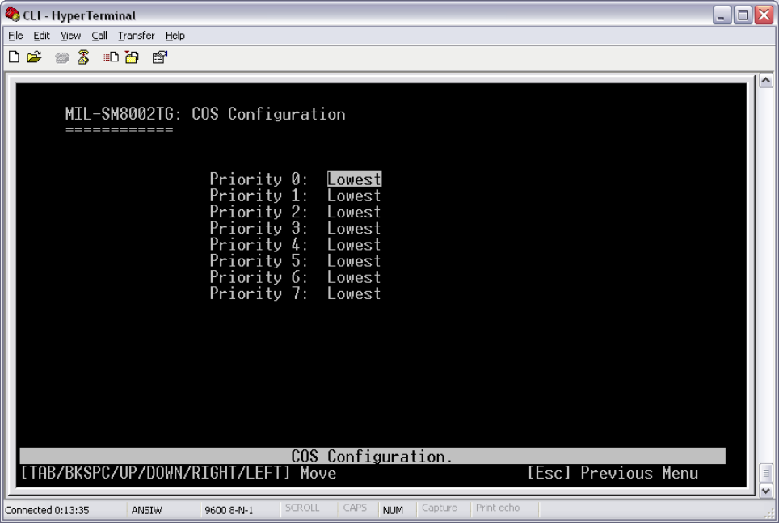Click the '[TAB/BKSPC/UP/DOWN/RIGHT/LEFT] Move' hint

pos(179,473)
